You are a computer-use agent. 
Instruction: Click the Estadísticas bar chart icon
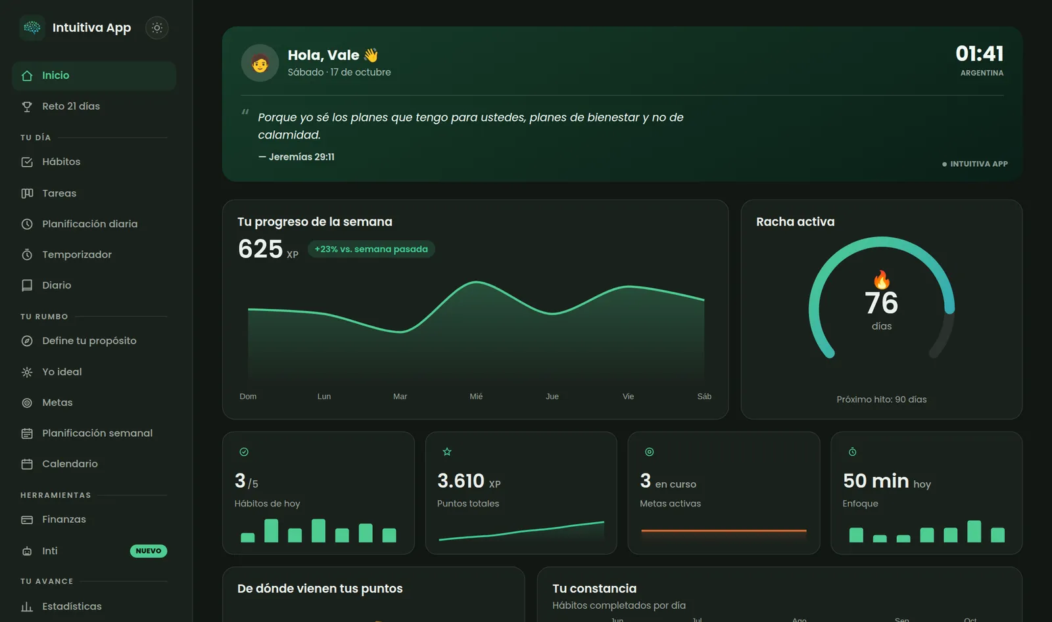tap(27, 607)
